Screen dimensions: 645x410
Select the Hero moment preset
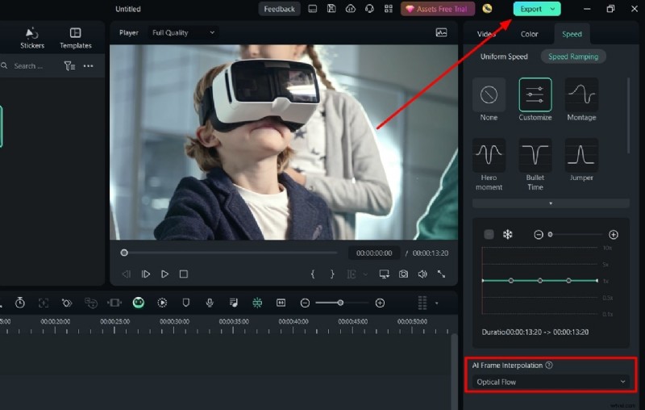489,165
